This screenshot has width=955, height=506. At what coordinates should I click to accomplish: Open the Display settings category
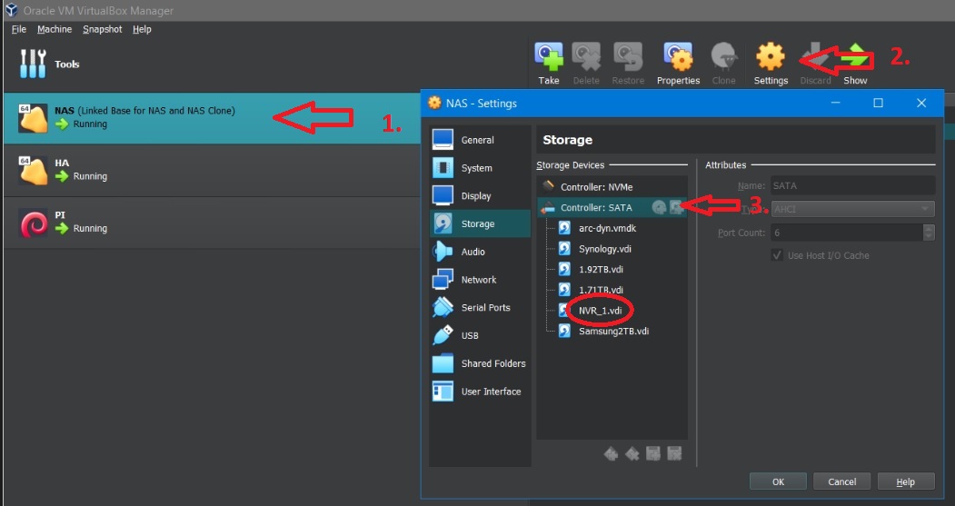click(480, 196)
